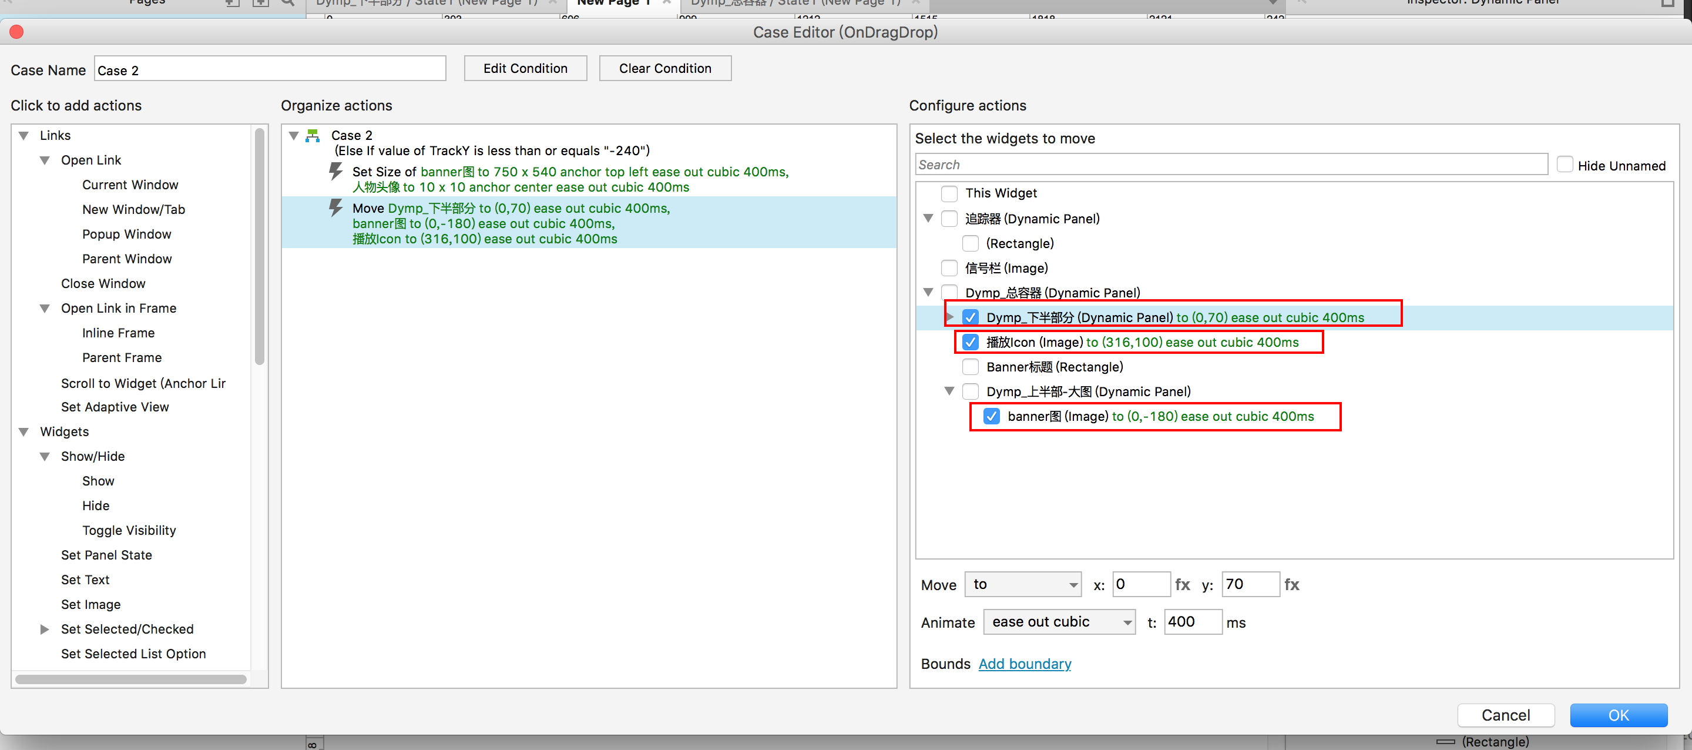Open the fx editor for x value
This screenshot has width=1692, height=750.
1182,584
